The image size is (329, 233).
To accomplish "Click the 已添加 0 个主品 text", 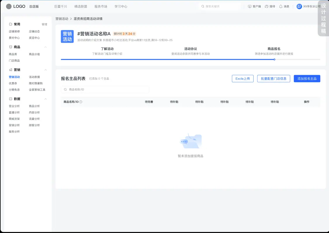I will 99,79.
